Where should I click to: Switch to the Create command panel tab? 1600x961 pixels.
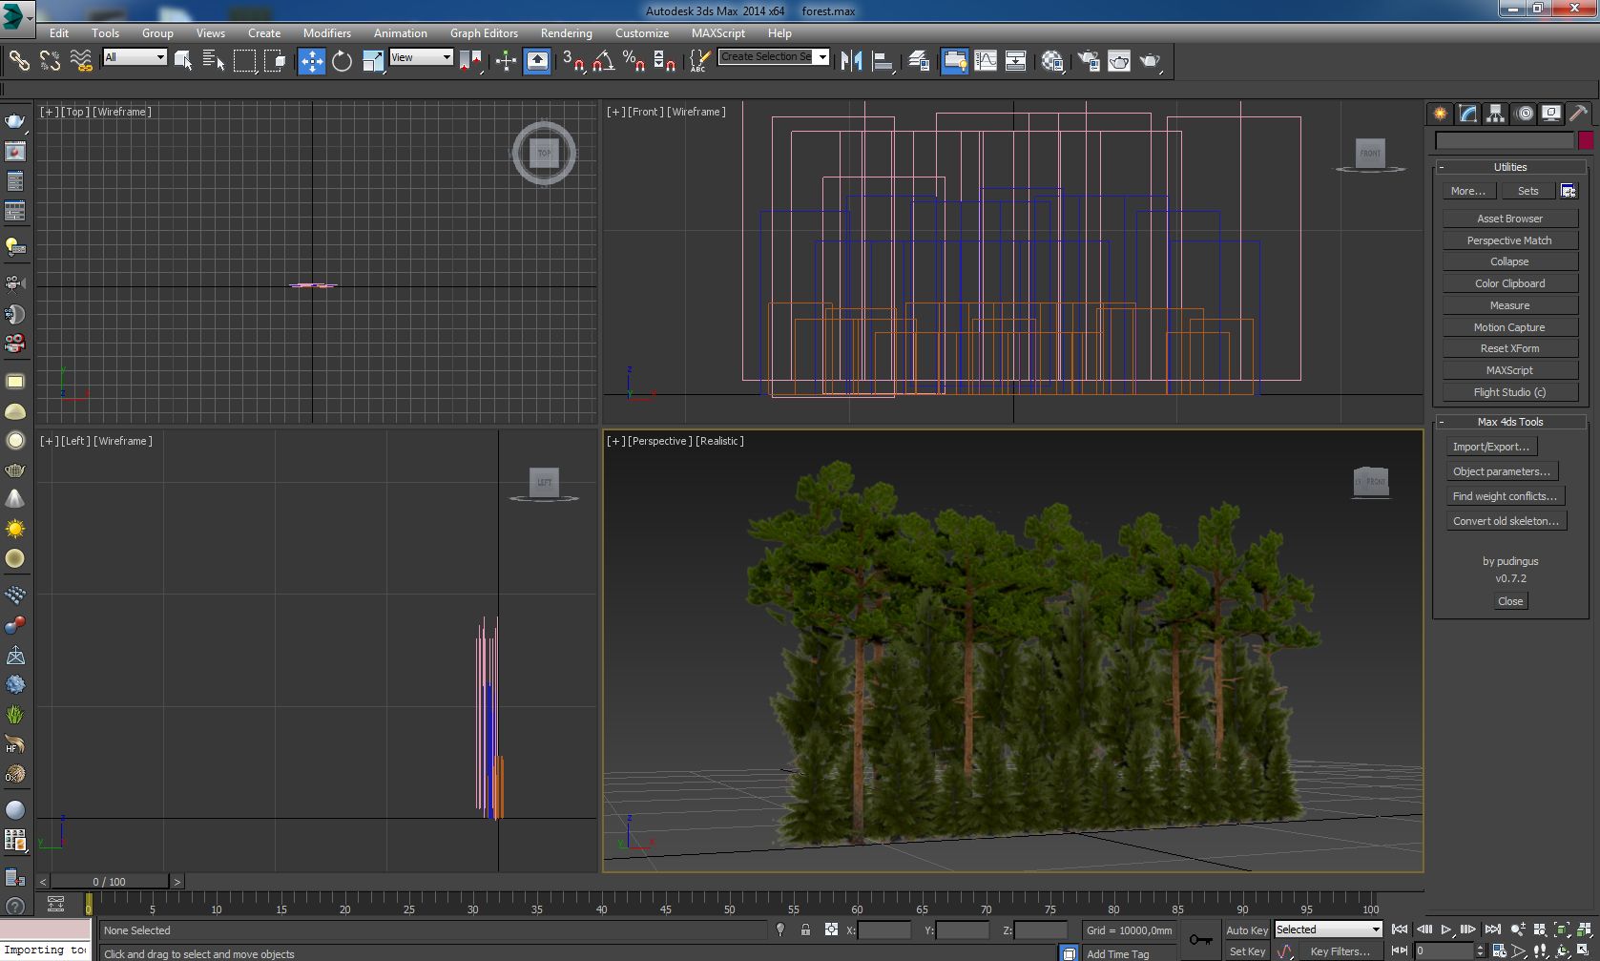pyautogui.click(x=1440, y=114)
